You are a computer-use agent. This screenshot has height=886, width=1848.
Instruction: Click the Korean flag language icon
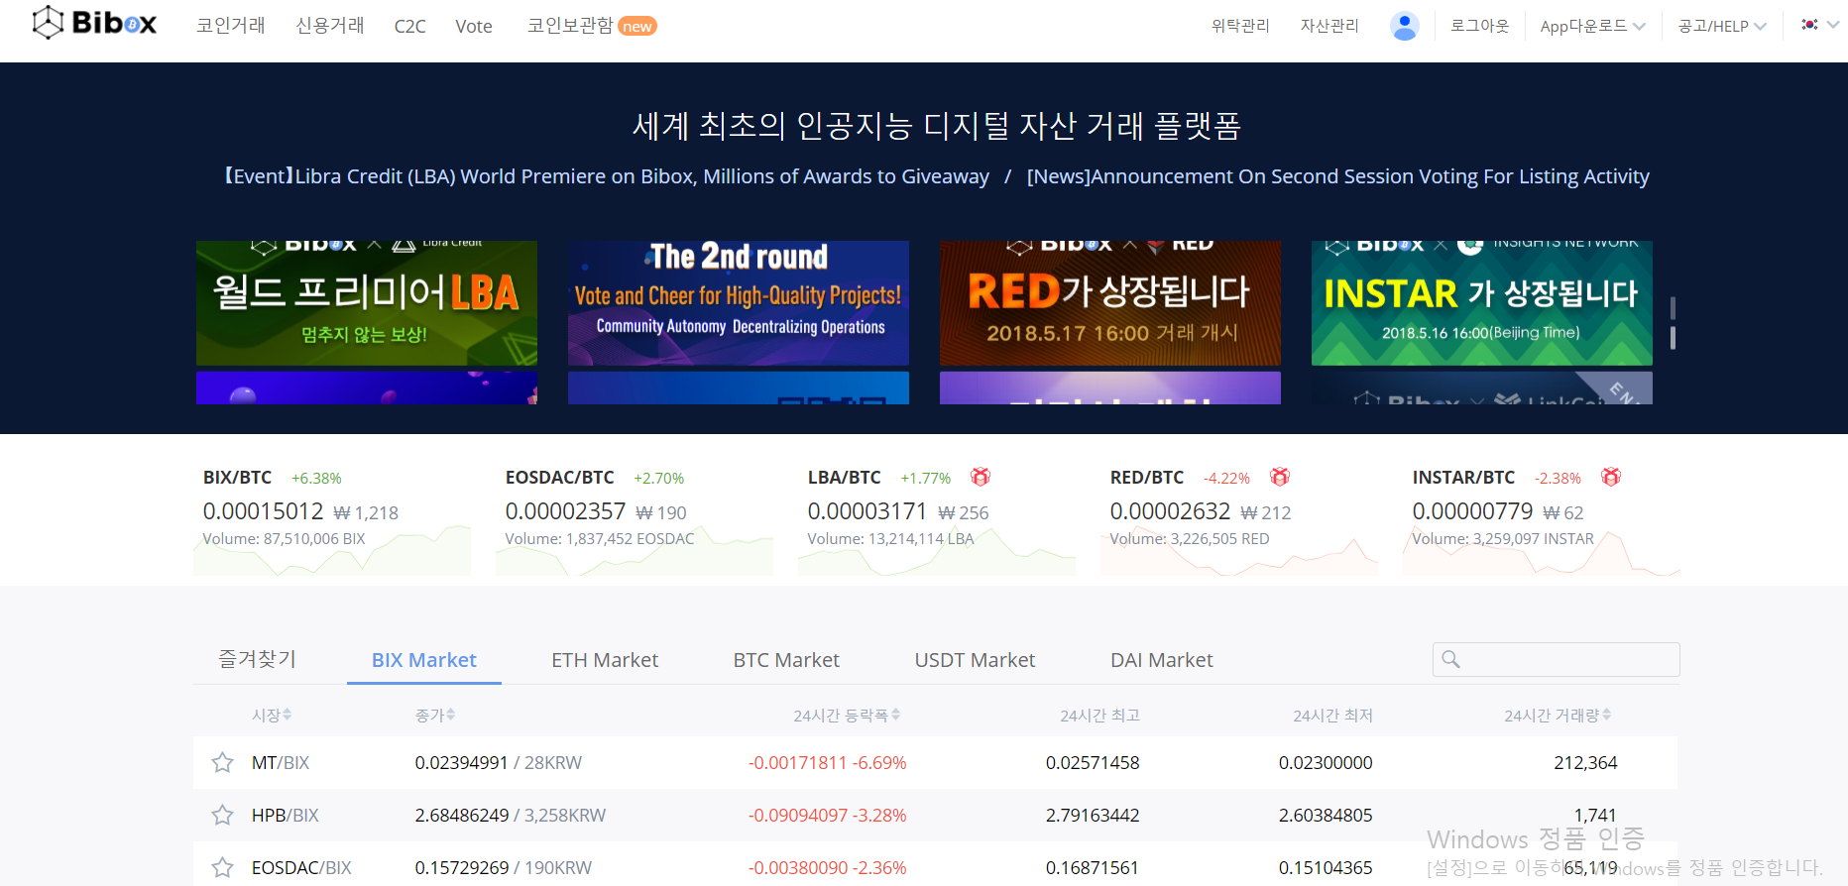point(1809,25)
